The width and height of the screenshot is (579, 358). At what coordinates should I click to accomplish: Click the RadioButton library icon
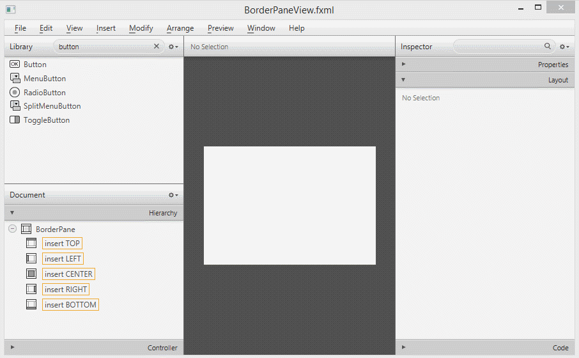(x=15, y=92)
